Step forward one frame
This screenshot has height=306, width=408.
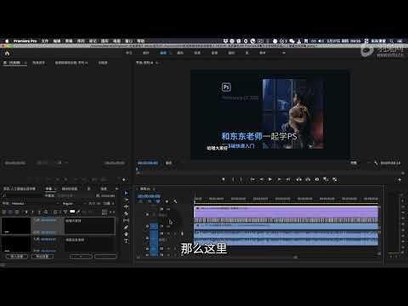(x=279, y=179)
